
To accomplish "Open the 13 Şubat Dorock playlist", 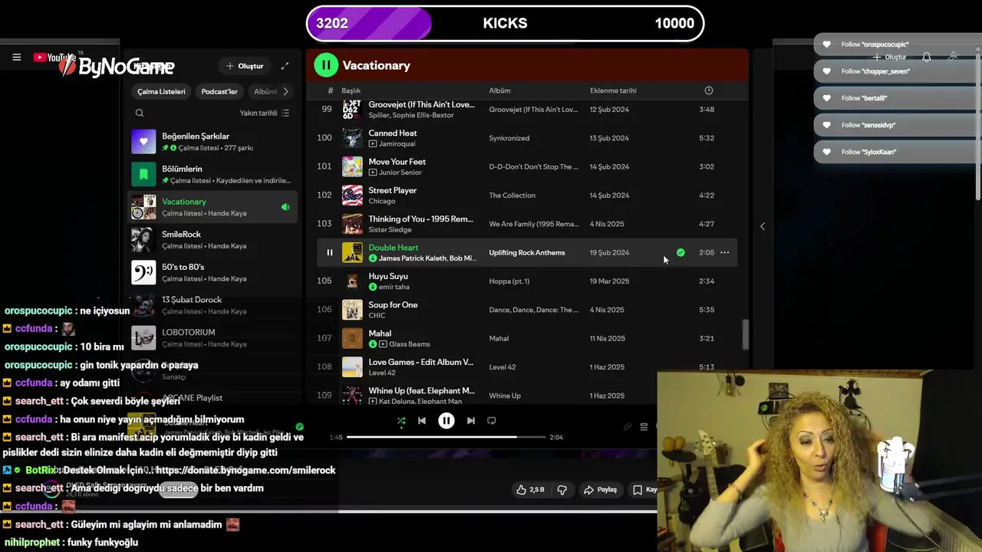I will (x=213, y=305).
